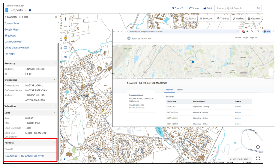Expand the Valuation section

(54, 106)
